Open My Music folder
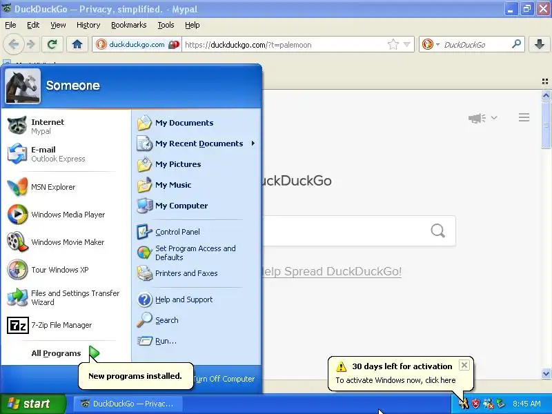Viewport: 552px width, 414px height. click(x=197, y=185)
